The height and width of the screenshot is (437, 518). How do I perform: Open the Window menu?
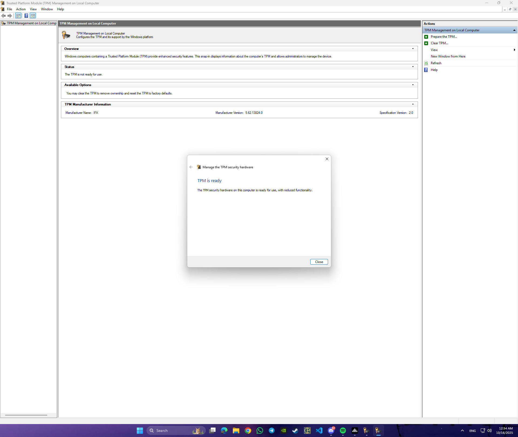click(47, 9)
